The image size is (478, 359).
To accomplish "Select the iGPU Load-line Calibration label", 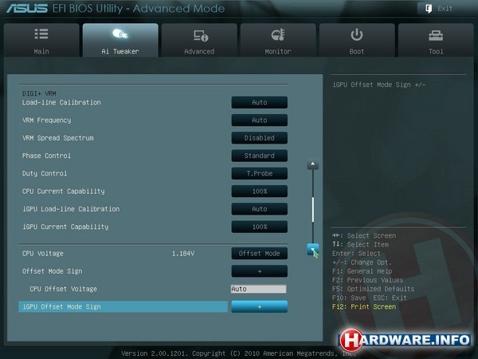I will coord(71,209).
